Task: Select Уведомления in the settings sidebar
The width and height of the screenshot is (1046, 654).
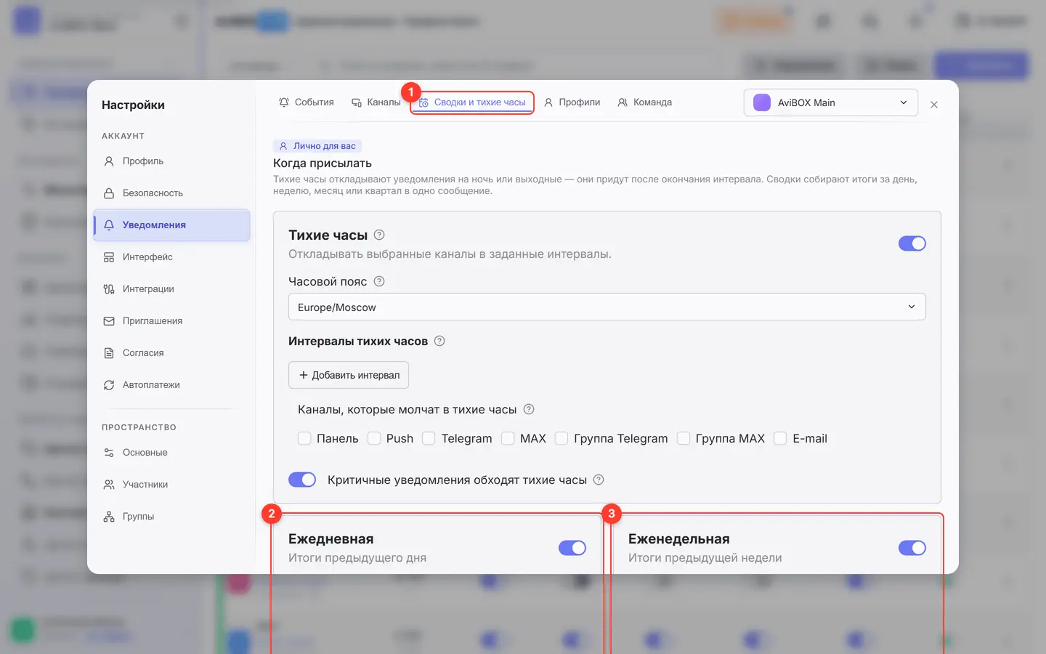Action: pos(171,225)
